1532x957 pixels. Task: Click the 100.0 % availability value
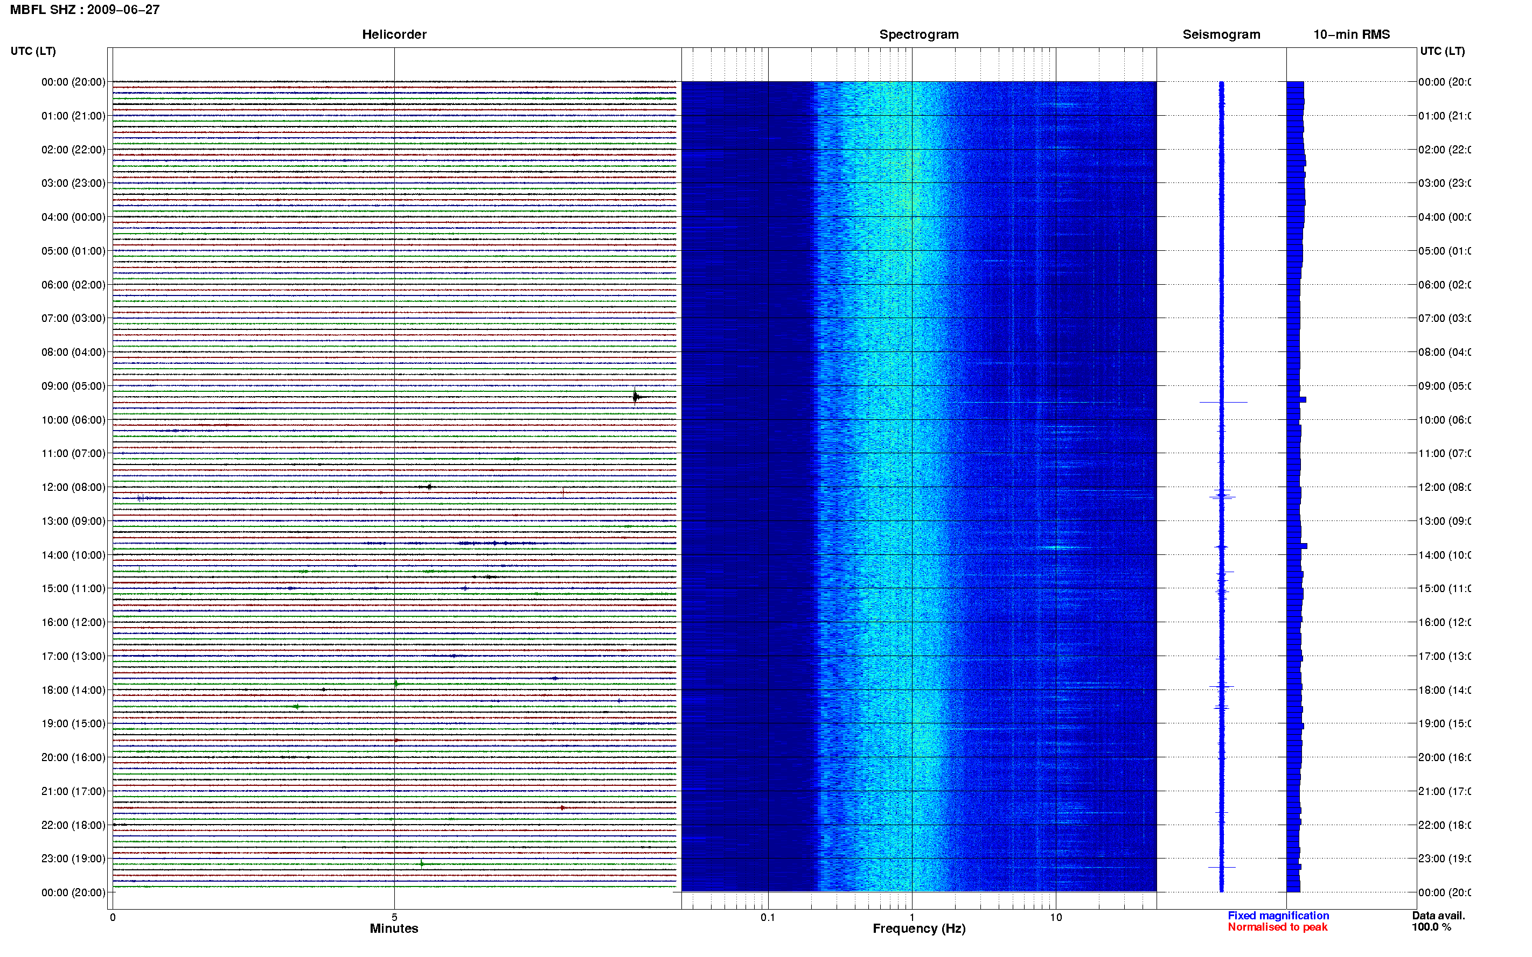point(1431,927)
